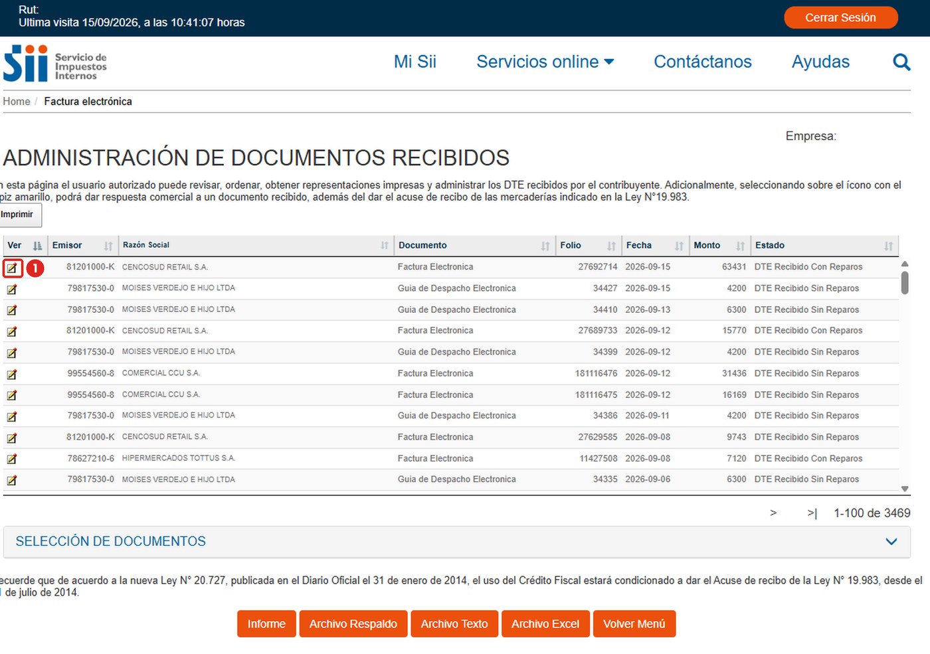
Task: Click the pencil icon for folio 34335
Action: pos(12,480)
